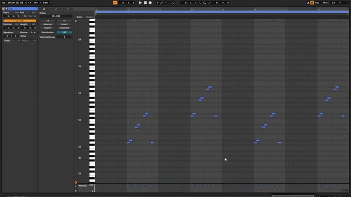Click the Scale highlight button beside Fold
The width and height of the screenshot is (351, 197).
pyautogui.click(x=89, y=17)
